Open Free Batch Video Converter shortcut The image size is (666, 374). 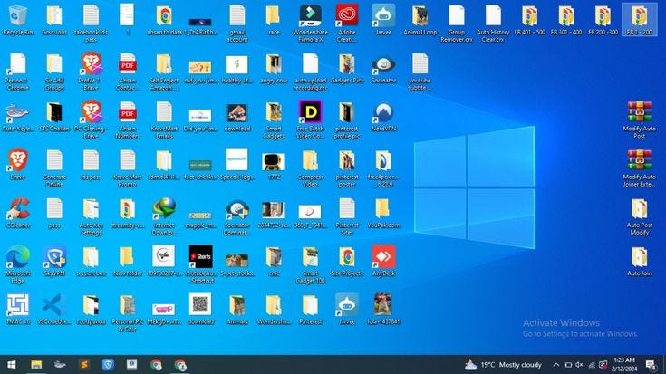coord(311,120)
